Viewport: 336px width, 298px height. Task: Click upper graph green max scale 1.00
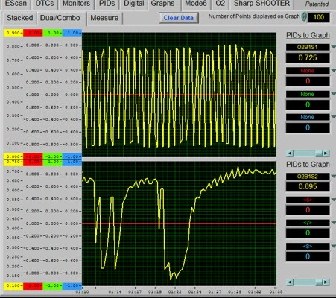pyautogui.click(x=52, y=33)
